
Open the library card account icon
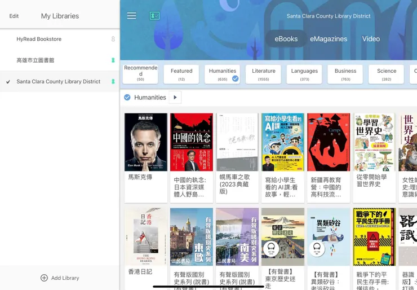point(154,16)
